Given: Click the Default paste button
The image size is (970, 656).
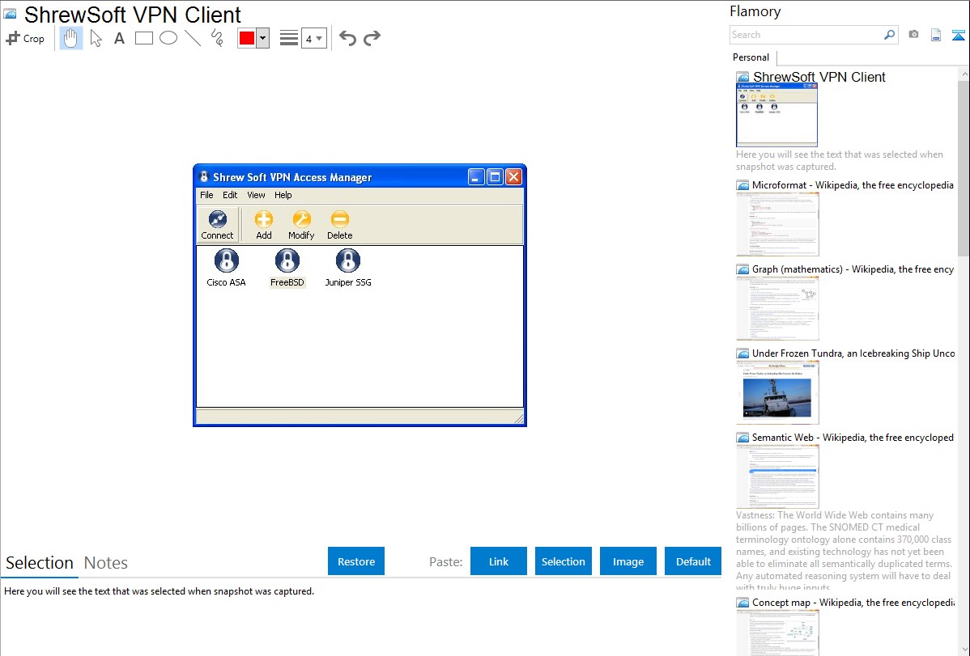Looking at the screenshot, I should (693, 561).
